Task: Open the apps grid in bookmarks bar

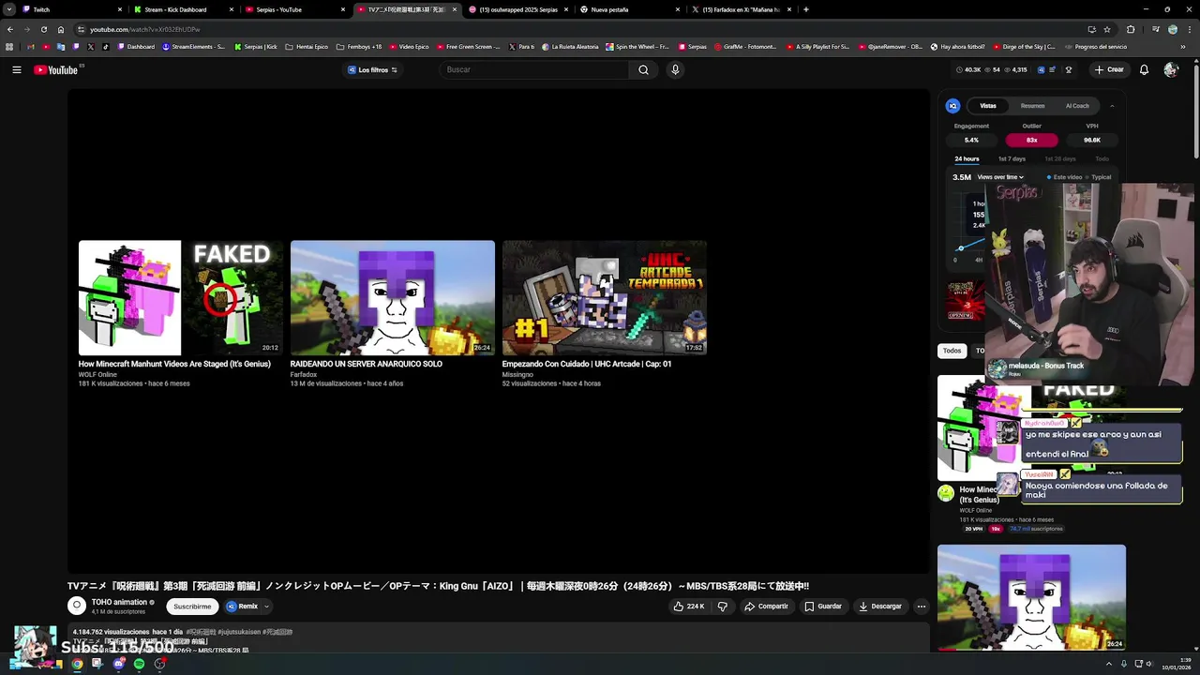Action: point(10,46)
